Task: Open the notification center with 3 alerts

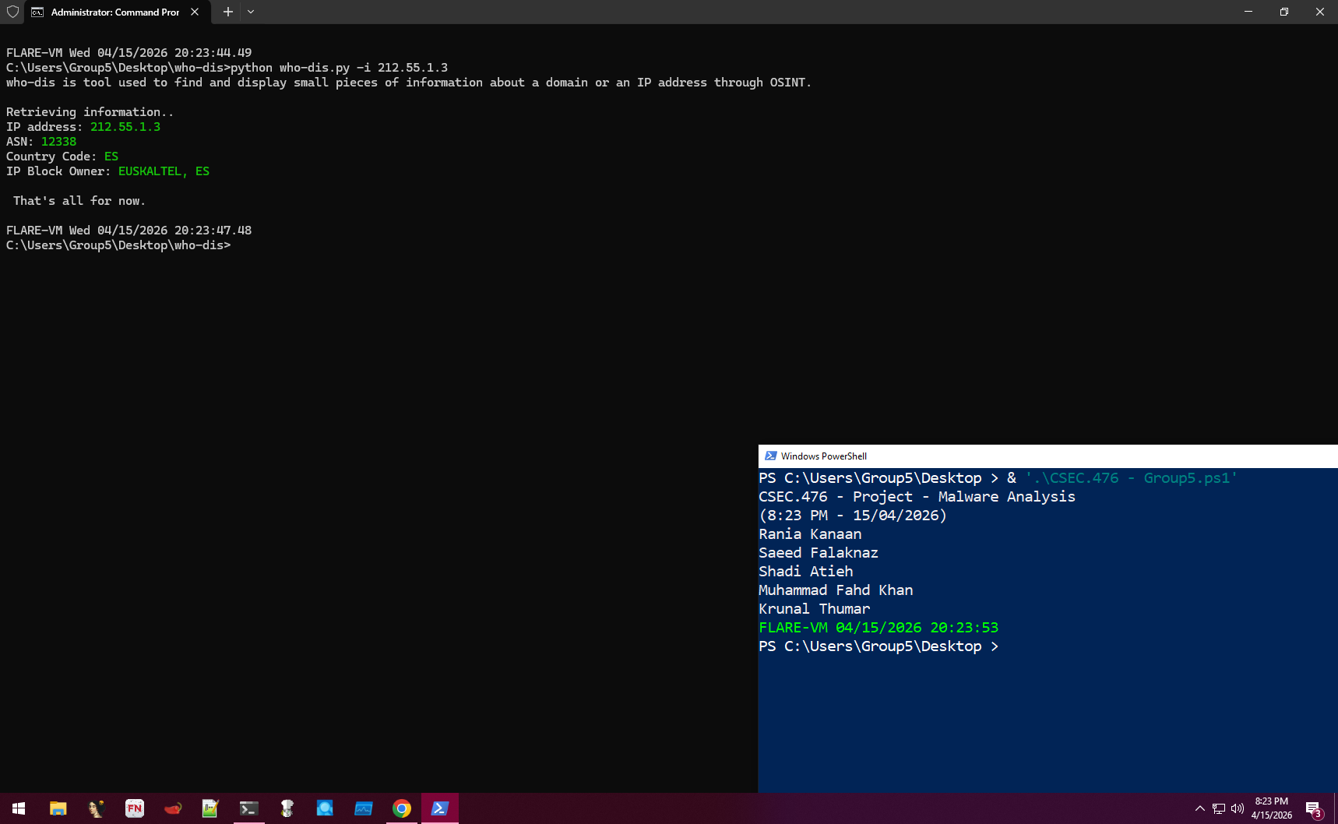Action: [1314, 808]
